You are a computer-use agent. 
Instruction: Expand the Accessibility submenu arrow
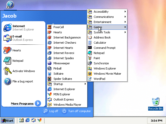125,11
